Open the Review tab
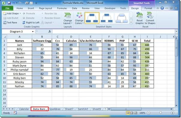 click(86, 8)
